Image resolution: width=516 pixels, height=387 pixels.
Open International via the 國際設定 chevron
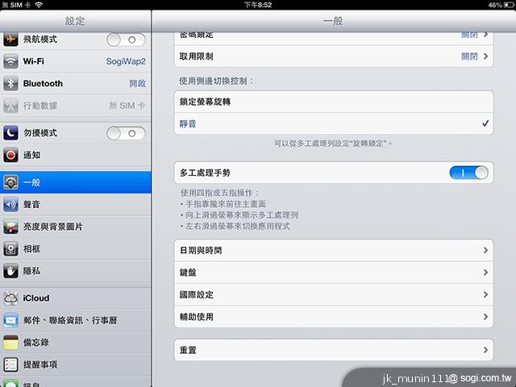pyautogui.click(x=485, y=294)
